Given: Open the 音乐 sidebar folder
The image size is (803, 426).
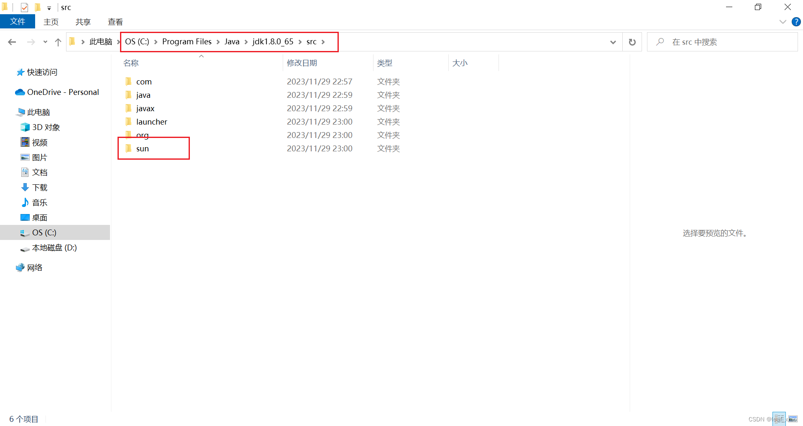Looking at the screenshot, I should point(40,203).
